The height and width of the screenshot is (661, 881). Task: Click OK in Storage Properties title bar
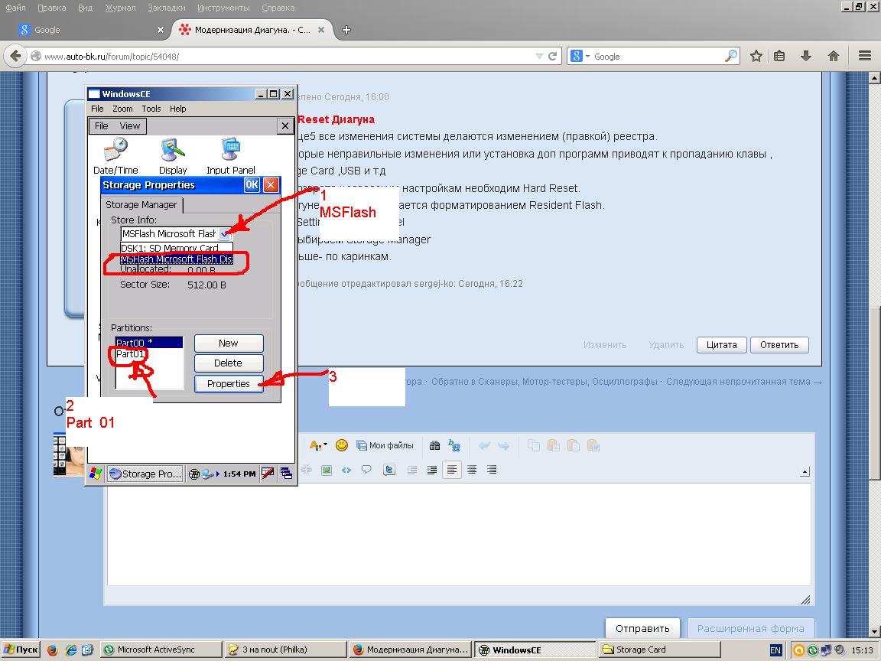coord(252,185)
